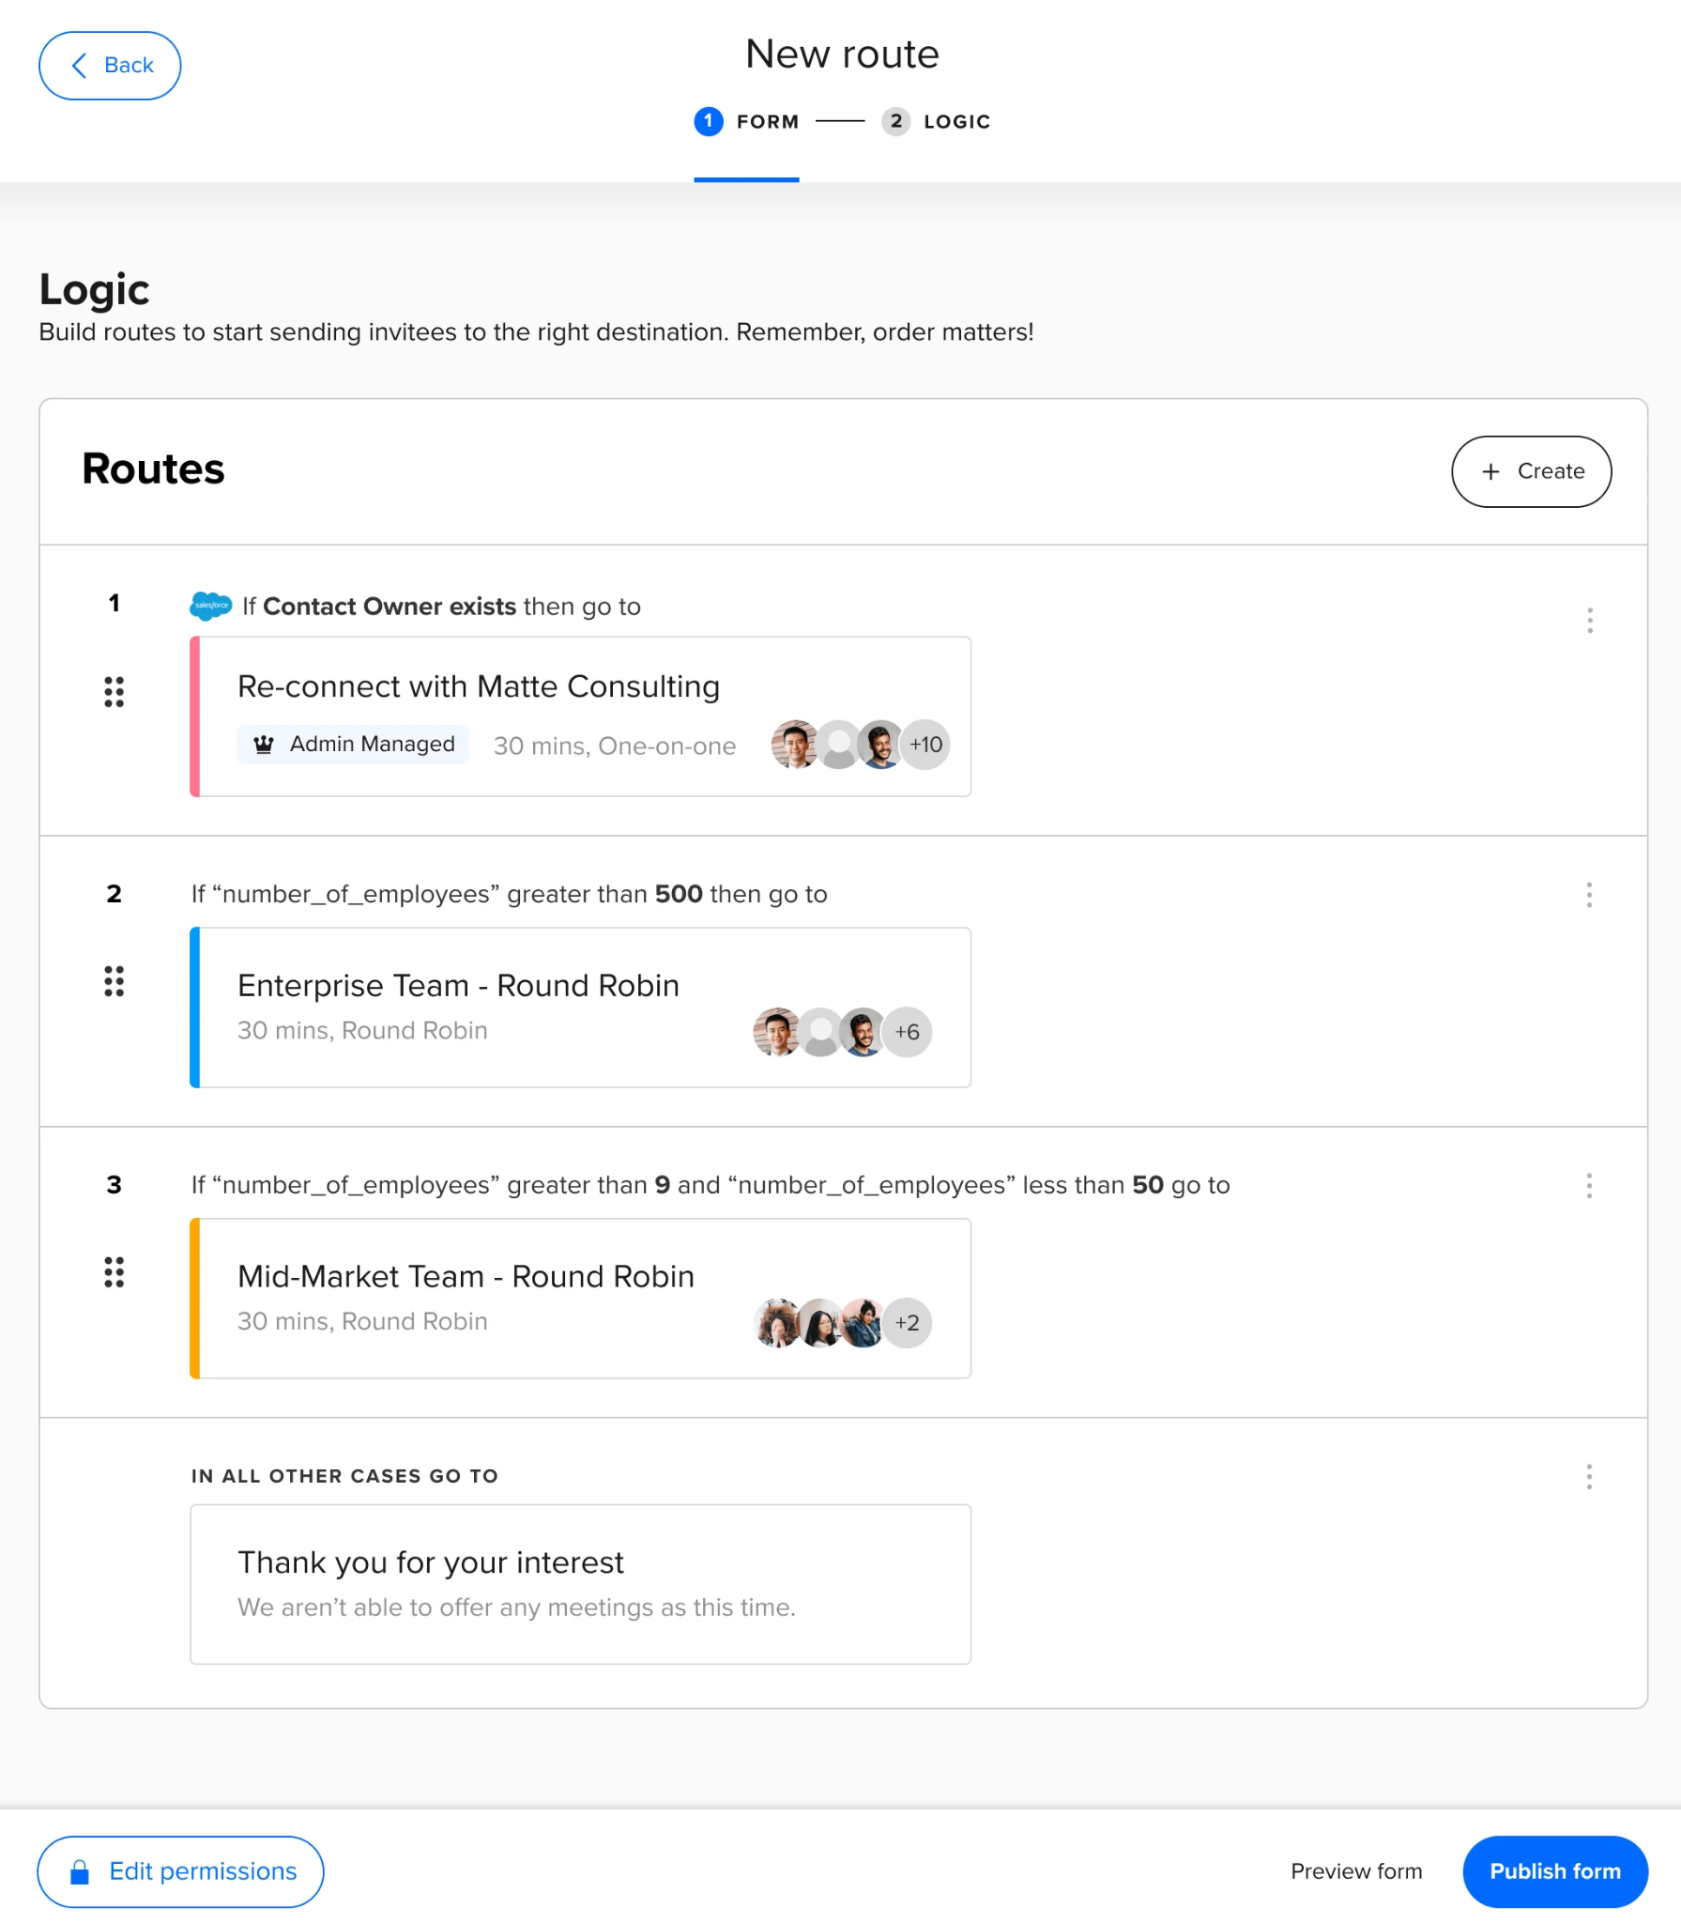Open the three-dot menu for route 3
1681x1923 pixels.
tap(1588, 1185)
